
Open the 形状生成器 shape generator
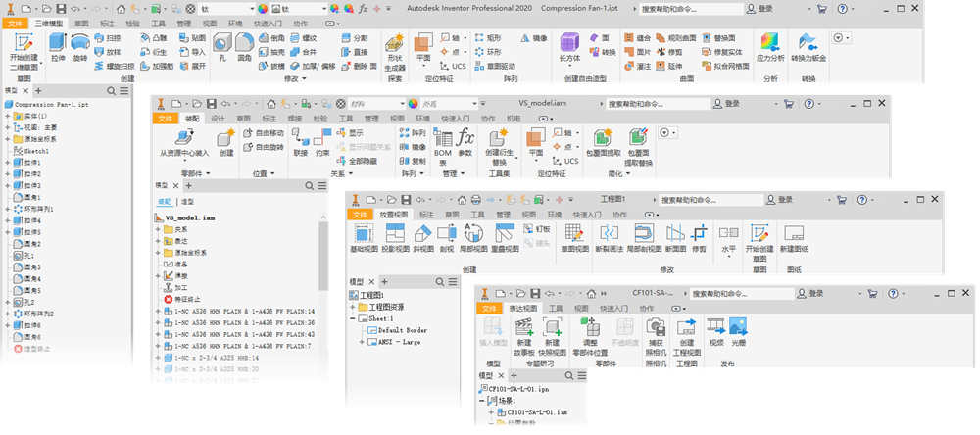[394, 51]
